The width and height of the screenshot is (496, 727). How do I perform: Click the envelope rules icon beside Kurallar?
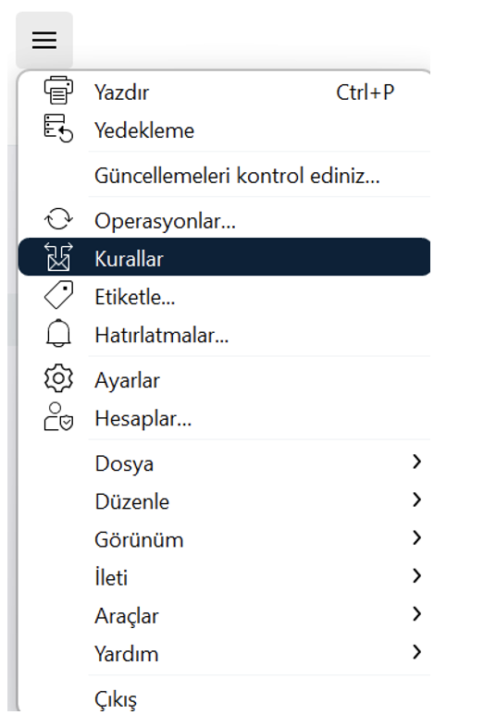pos(58,257)
